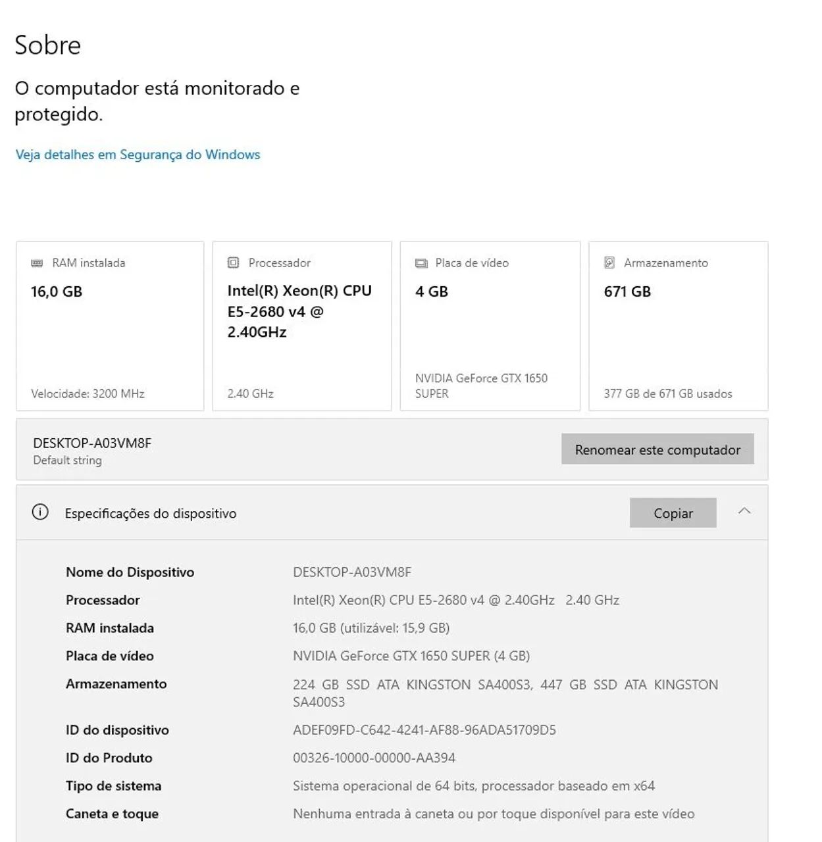
Task: Click the Placa de vídeo card icon
Action: click(421, 263)
